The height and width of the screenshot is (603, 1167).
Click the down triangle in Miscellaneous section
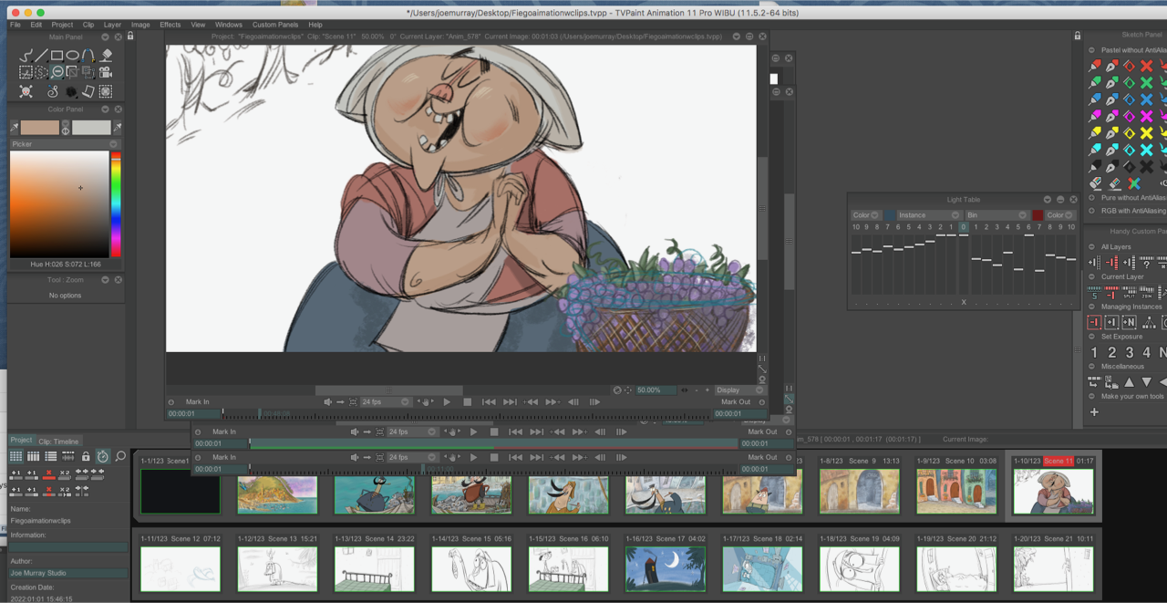[1147, 382]
